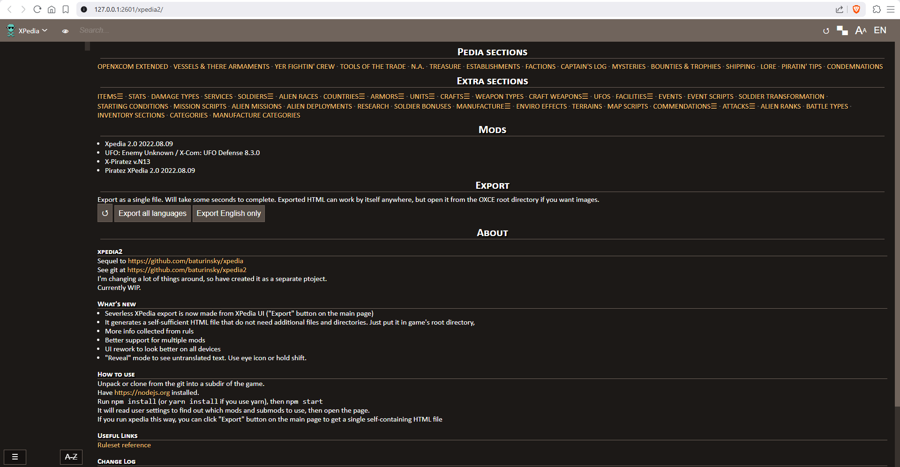Expand the list icon next to CRAFT WEAPONS
The width and height of the screenshot is (900, 467).
tap(585, 96)
